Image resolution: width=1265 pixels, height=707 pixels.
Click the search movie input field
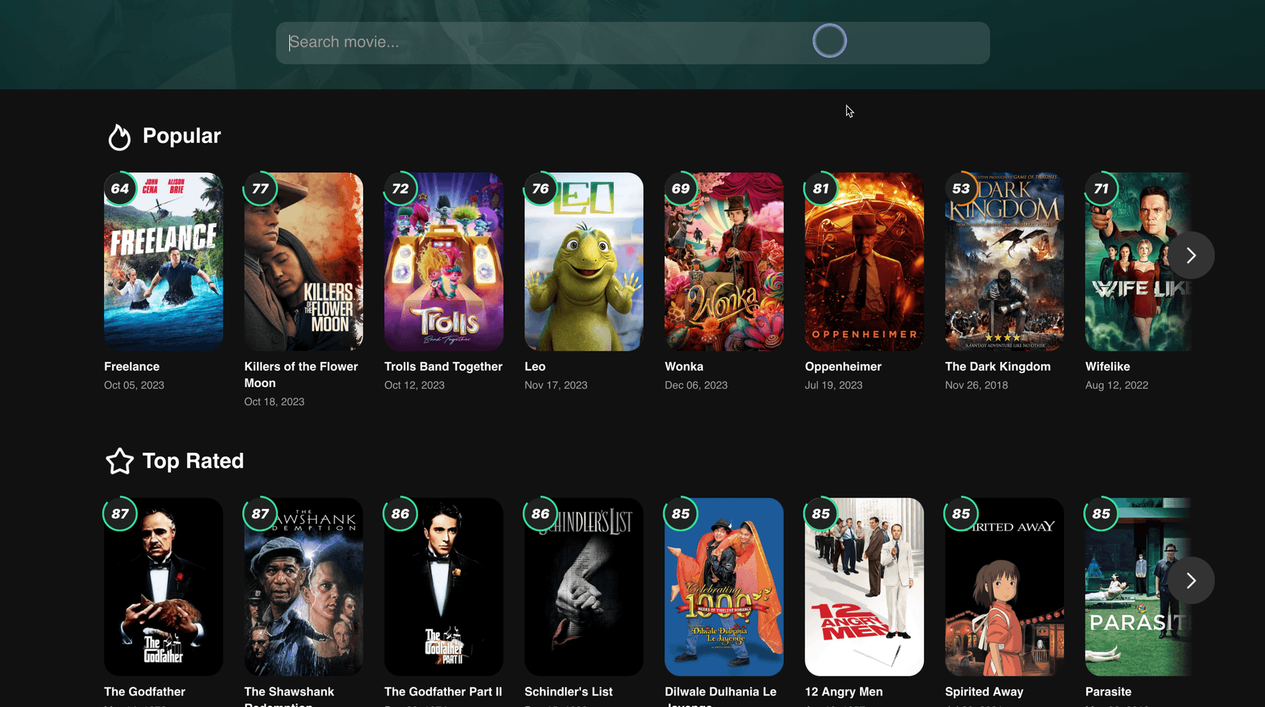point(503,42)
